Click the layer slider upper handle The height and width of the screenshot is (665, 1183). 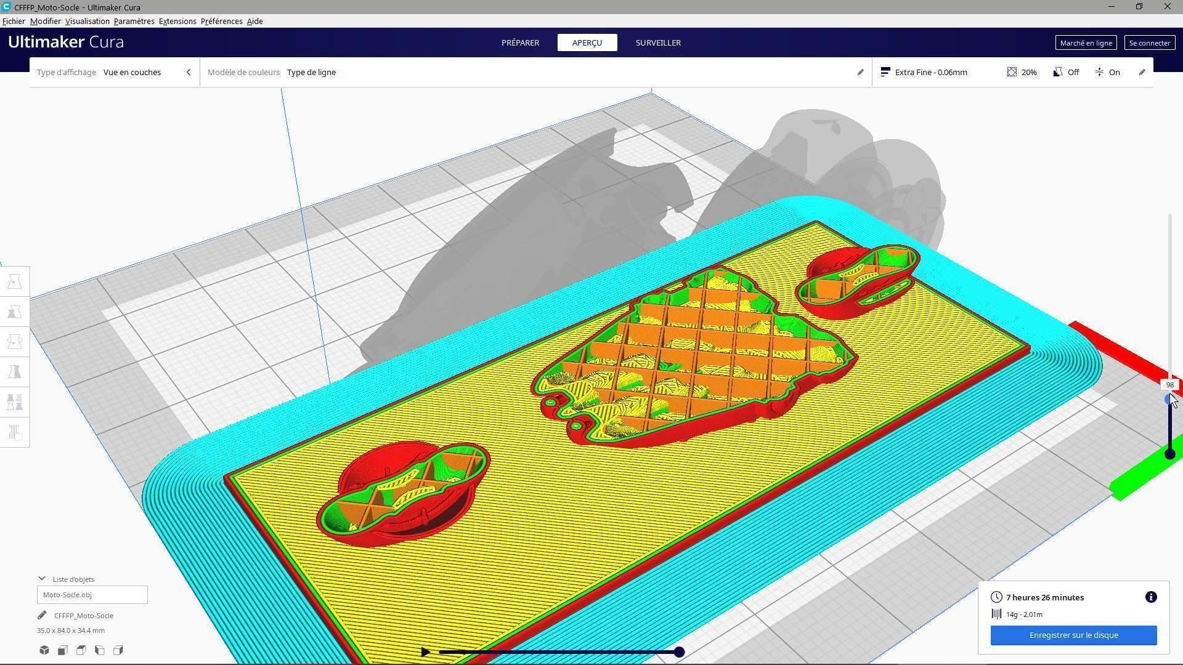click(1168, 400)
